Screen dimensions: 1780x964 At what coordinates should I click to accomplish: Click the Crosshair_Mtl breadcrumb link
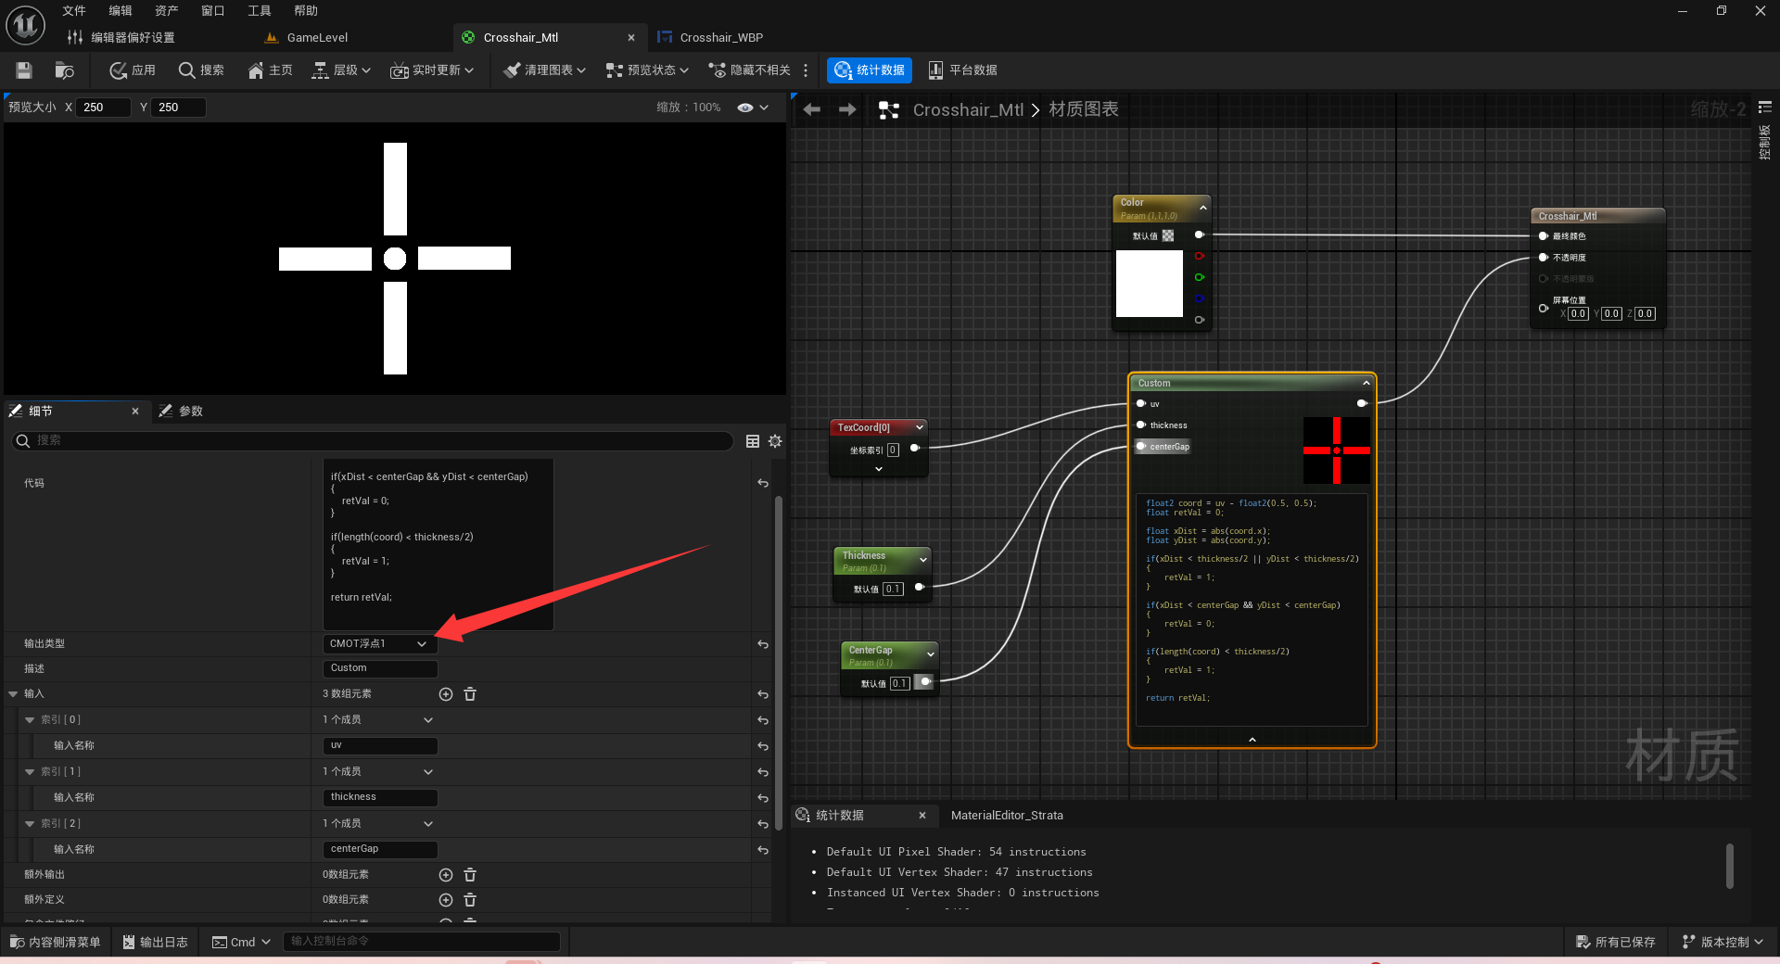point(968,110)
